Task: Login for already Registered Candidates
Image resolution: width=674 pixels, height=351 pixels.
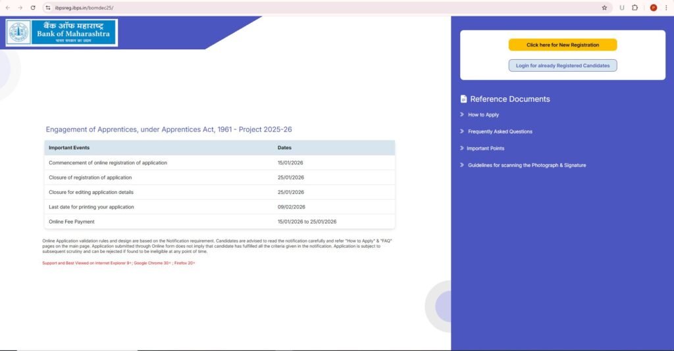Action: click(x=562, y=66)
